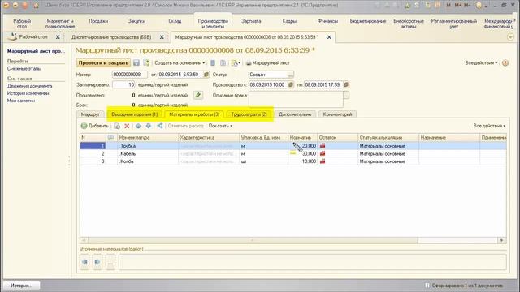The width and height of the screenshot is (520, 292).
Task: Open the tabs list round dropdown arrow
Action: click(510, 37)
